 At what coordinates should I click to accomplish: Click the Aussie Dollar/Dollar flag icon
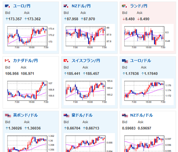(66, 116)
